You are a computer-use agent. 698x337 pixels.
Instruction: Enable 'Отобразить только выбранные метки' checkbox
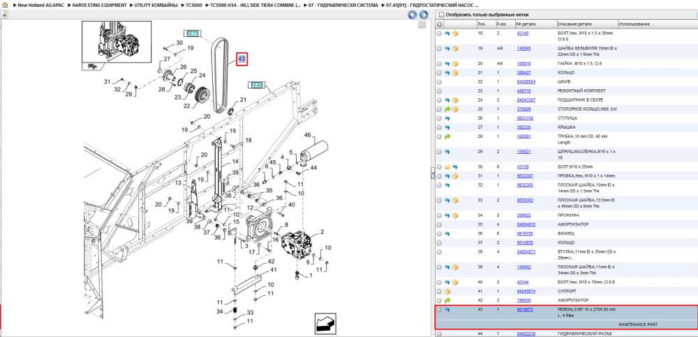[x=440, y=15]
